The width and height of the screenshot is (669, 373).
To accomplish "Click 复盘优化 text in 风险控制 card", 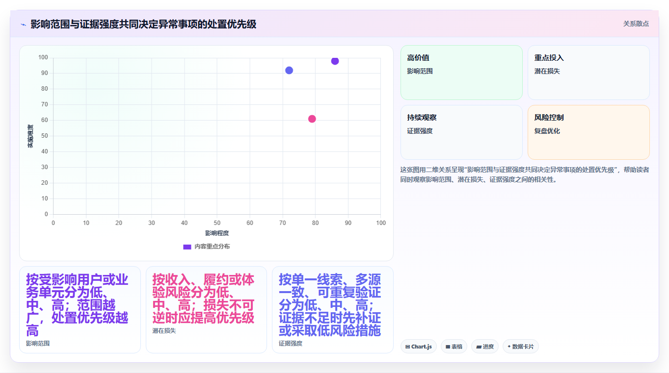I will 547,131.
